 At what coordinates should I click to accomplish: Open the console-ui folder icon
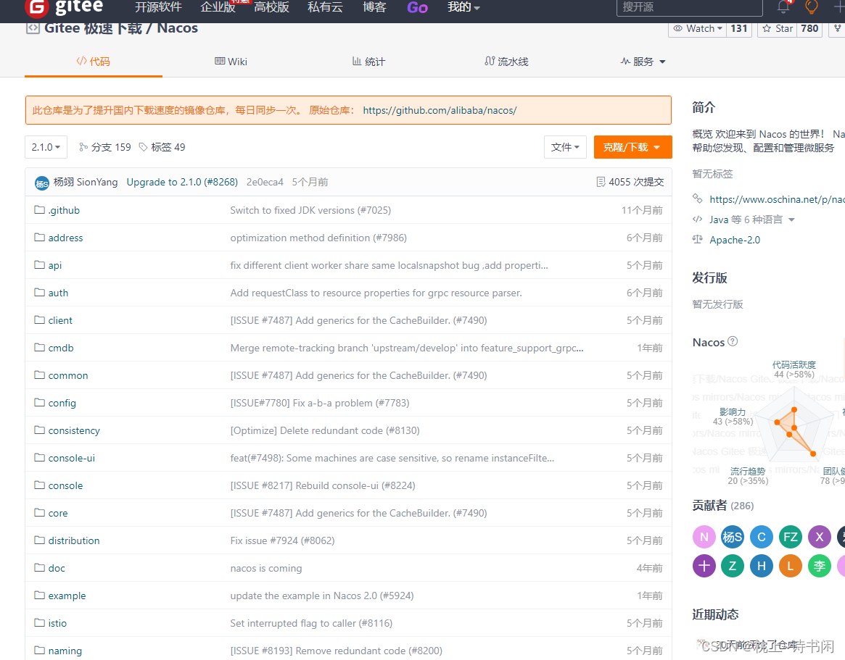pos(39,457)
